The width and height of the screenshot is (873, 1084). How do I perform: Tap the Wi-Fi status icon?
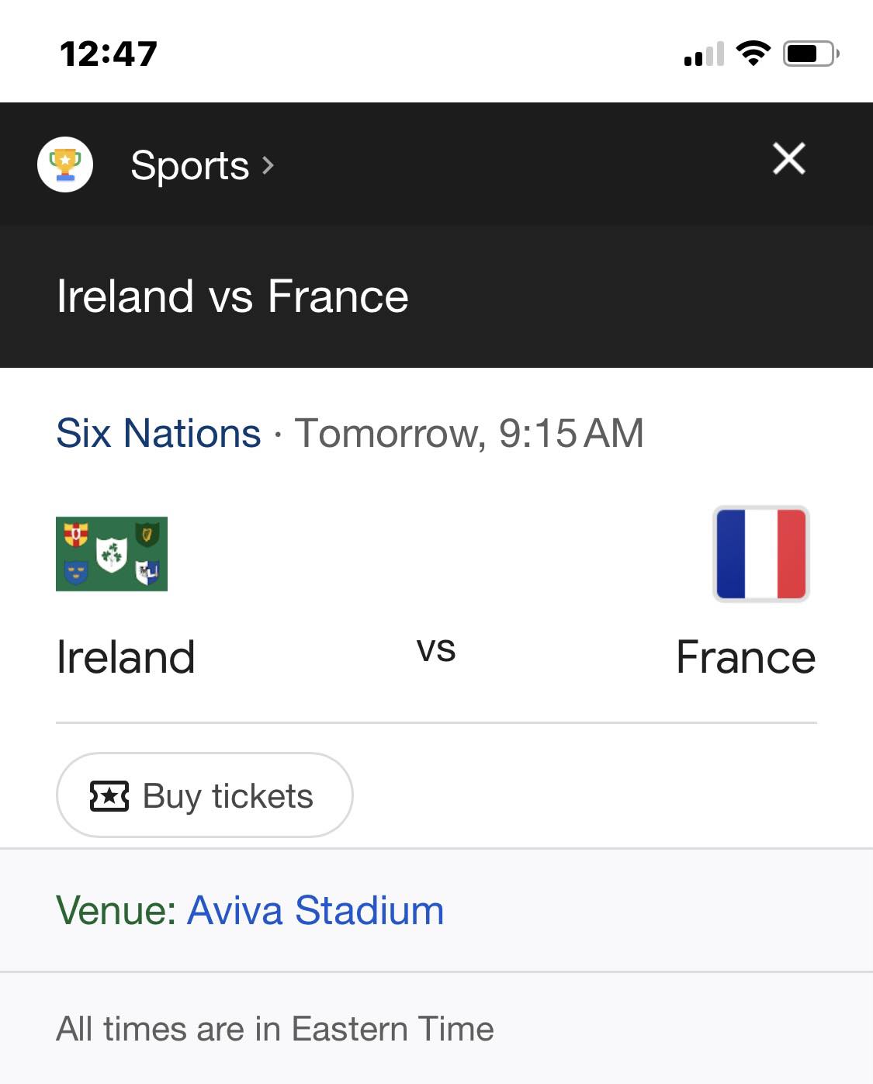point(753,53)
